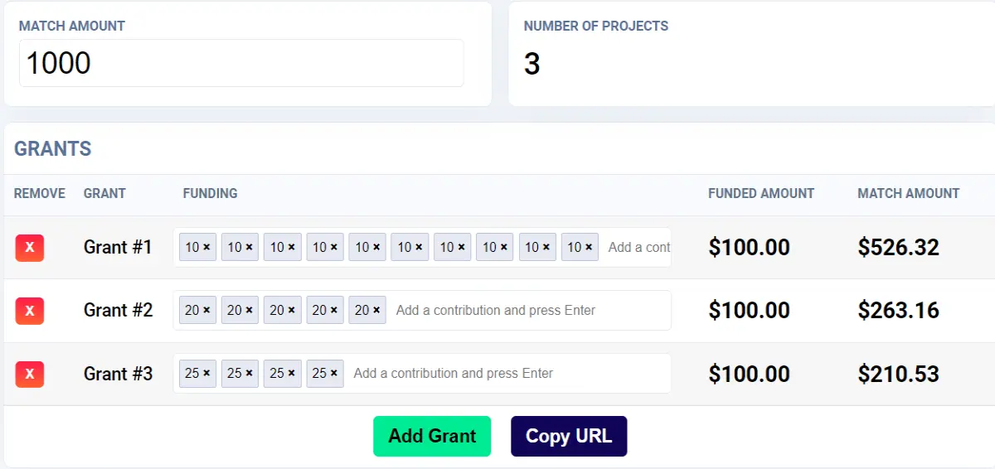Remove Grant #3 with red X button

(29, 374)
